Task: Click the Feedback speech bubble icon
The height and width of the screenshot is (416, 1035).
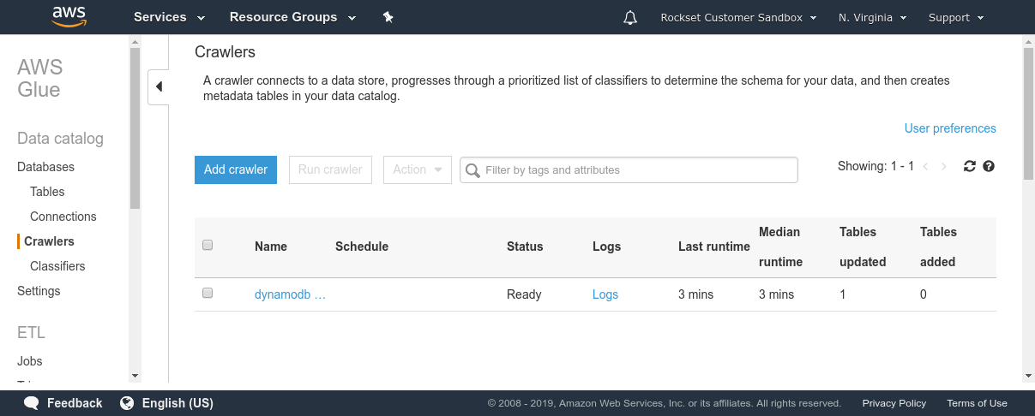Action: pos(32,403)
